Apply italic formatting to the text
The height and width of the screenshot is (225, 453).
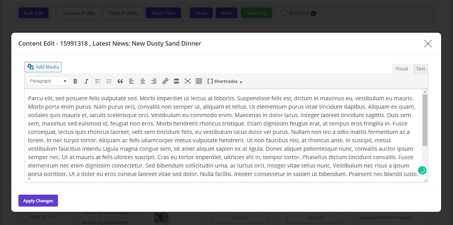coord(86,81)
